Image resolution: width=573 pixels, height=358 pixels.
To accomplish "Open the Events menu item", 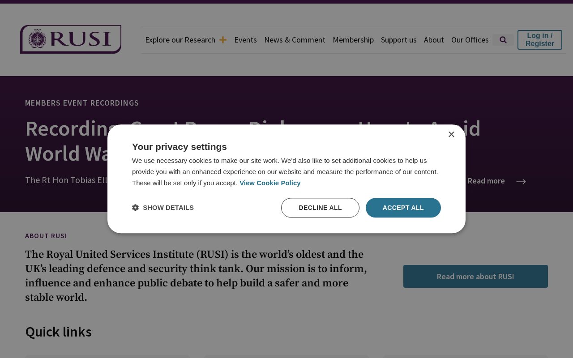I will tap(245, 40).
